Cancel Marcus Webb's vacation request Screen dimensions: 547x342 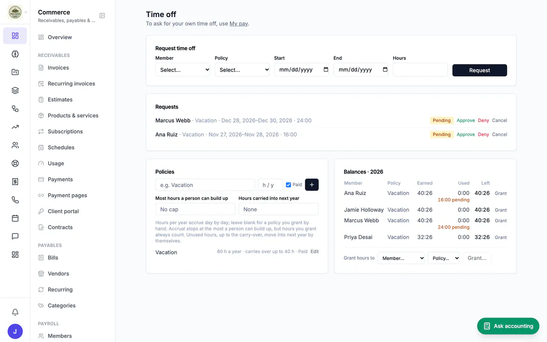pyautogui.click(x=499, y=120)
